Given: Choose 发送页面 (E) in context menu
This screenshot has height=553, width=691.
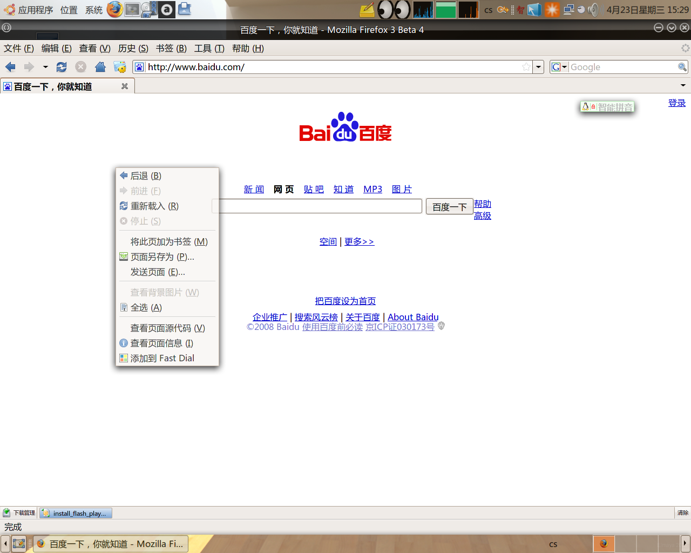Looking at the screenshot, I should [167, 272].
